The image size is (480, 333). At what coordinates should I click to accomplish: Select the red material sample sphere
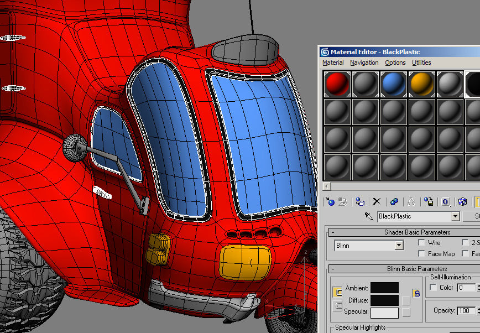point(337,85)
